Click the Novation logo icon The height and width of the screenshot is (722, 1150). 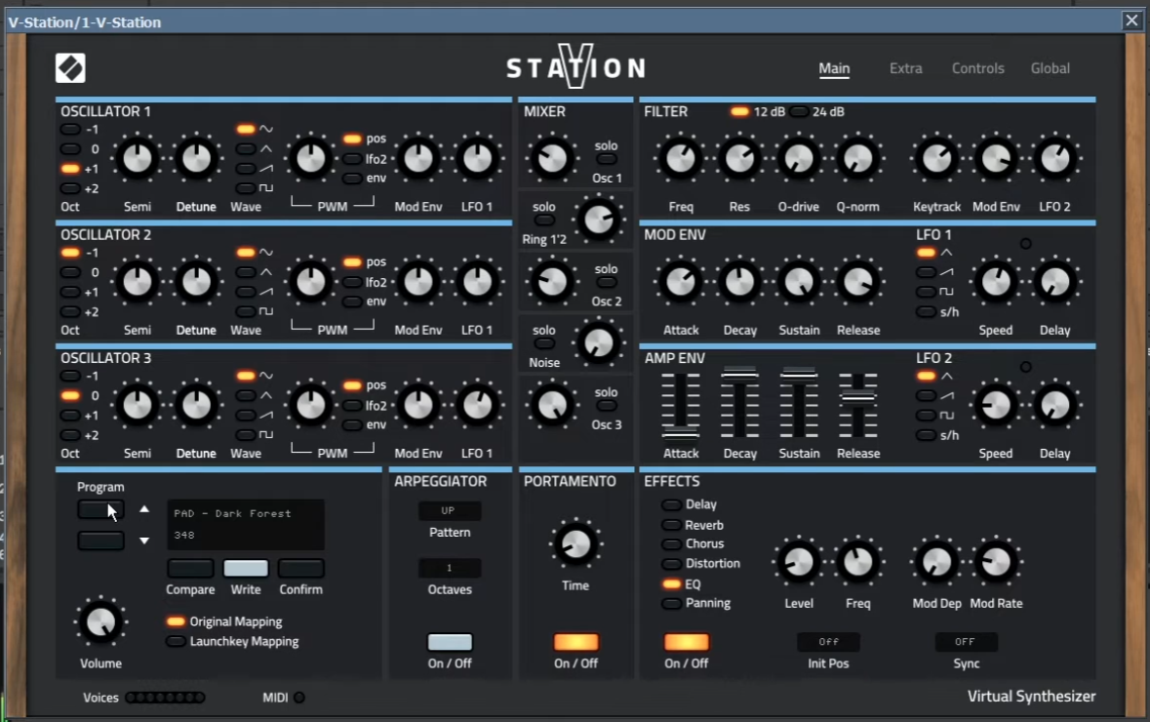pos(70,68)
